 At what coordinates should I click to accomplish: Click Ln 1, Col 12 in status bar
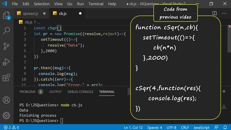tap(133, 127)
